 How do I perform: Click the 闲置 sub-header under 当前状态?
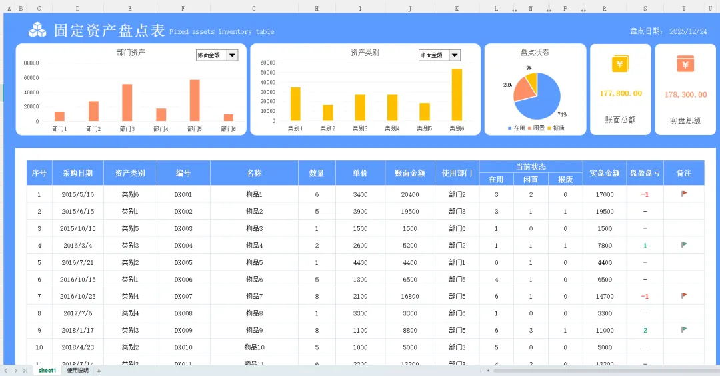[x=531, y=179]
